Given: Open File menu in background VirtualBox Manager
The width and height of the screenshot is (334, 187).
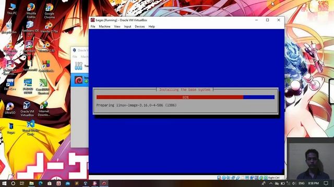Looking at the screenshot, I should point(75,57).
